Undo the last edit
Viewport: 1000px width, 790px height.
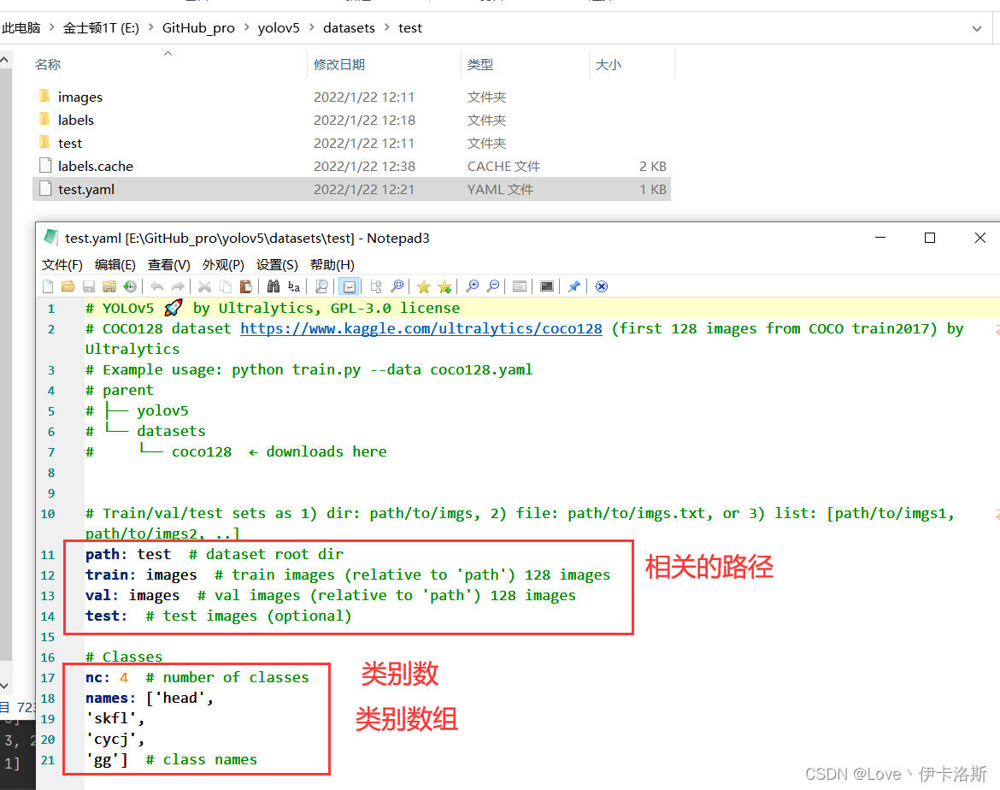click(x=157, y=286)
